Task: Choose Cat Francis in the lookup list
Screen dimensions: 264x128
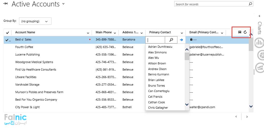Action: click(x=155, y=97)
